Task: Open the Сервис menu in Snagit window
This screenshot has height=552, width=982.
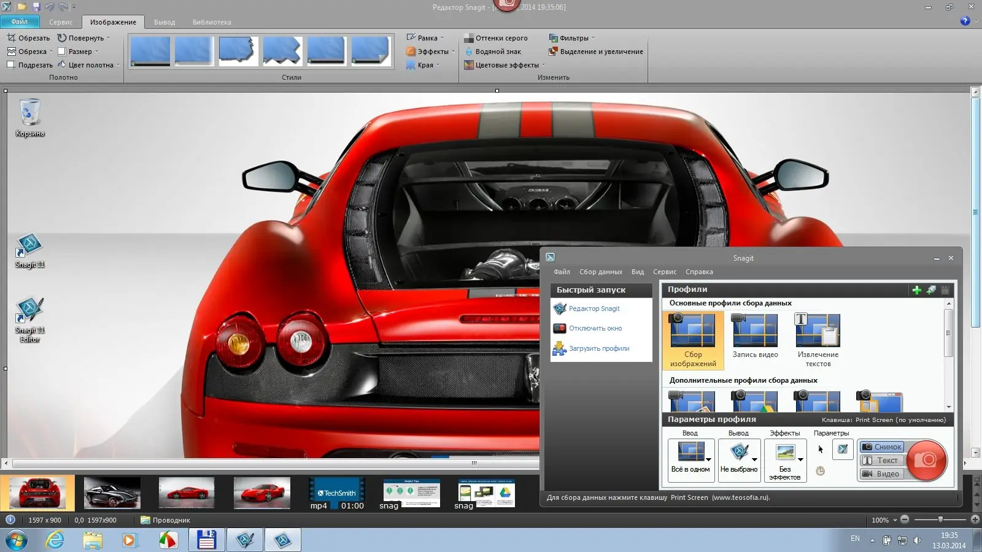Action: click(665, 271)
